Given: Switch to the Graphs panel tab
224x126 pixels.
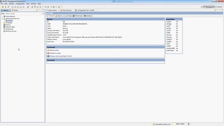Looking at the screenshot, I should (15, 10).
